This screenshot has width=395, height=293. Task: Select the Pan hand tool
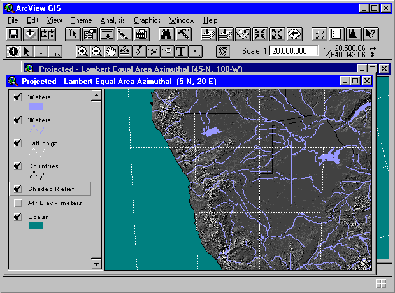[111, 52]
